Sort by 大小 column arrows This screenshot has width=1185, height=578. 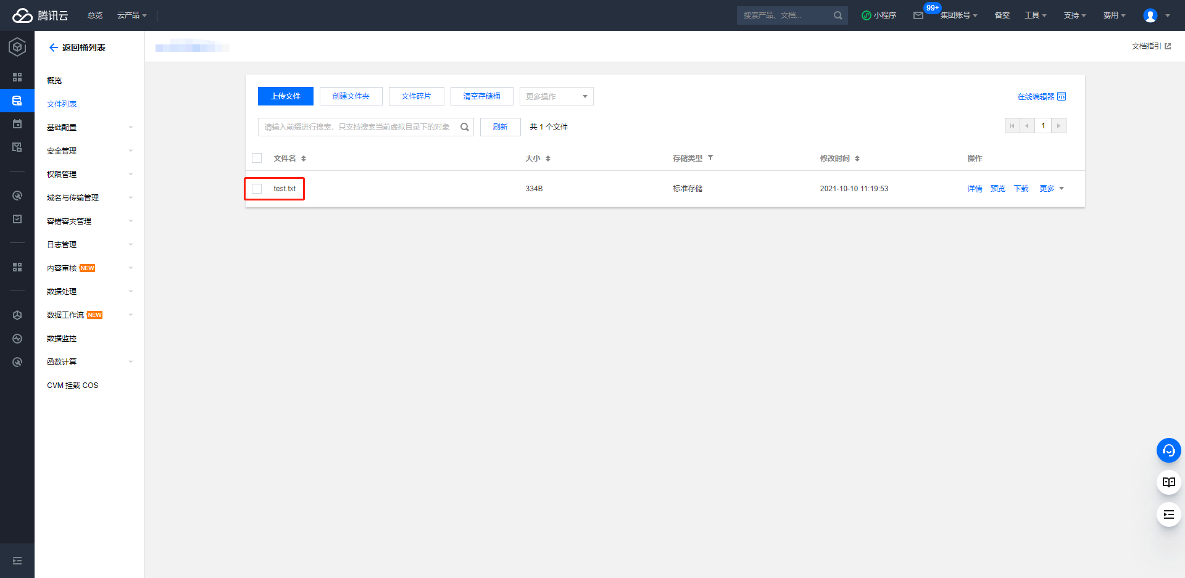click(x=548, y=159)
